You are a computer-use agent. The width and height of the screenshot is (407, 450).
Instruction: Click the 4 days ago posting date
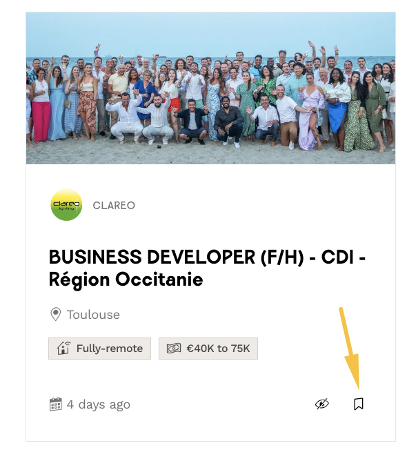99,404
